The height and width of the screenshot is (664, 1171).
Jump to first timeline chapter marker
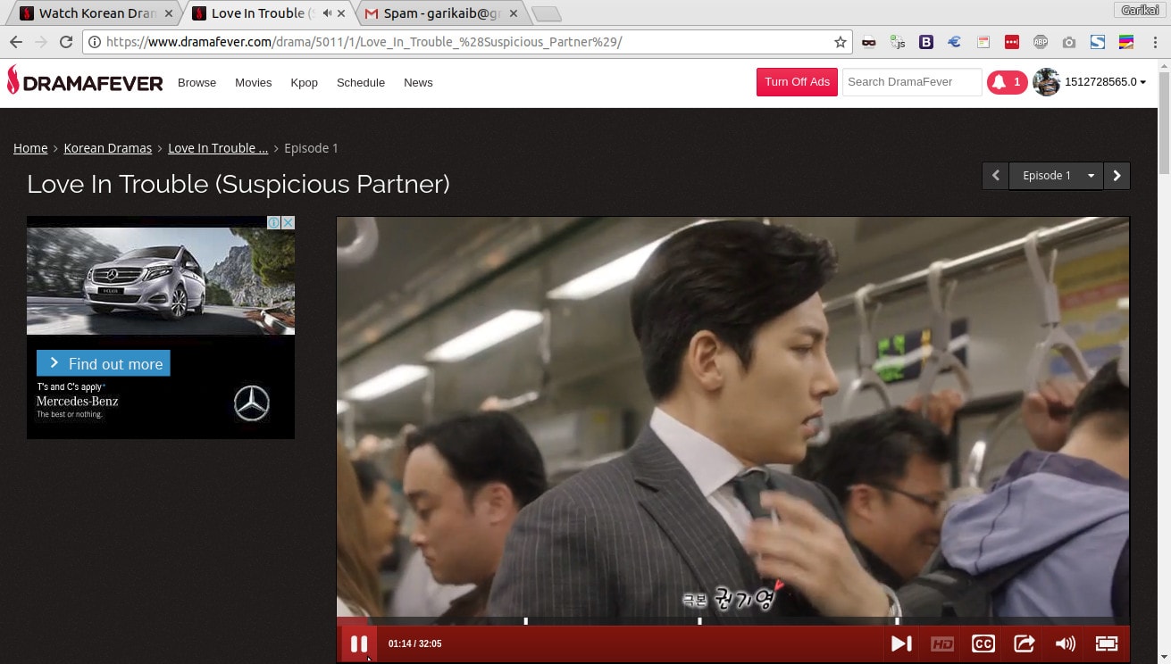coord(525,621)
